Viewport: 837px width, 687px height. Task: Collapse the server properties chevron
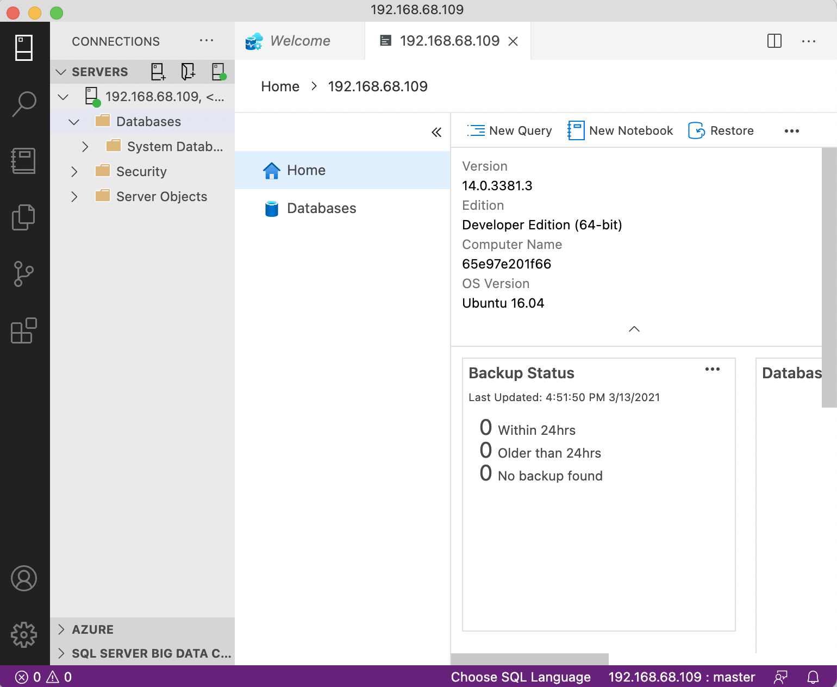[x=634, y=329]
